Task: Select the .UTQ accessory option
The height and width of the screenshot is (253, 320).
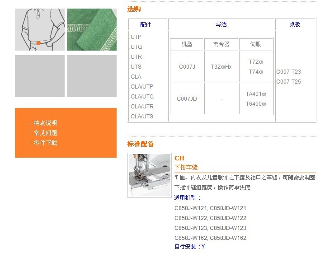Action: (x=136, y=47)
